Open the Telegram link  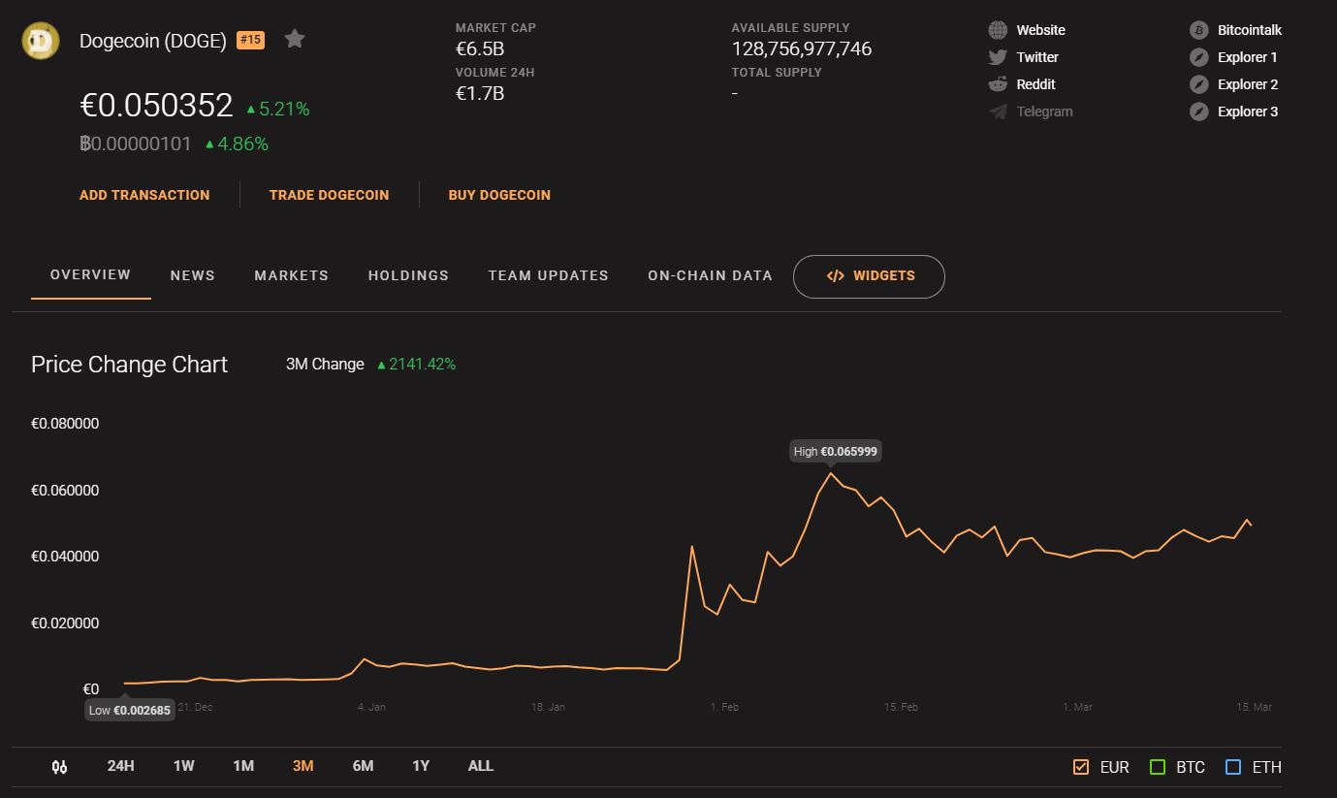(1045, 112)
